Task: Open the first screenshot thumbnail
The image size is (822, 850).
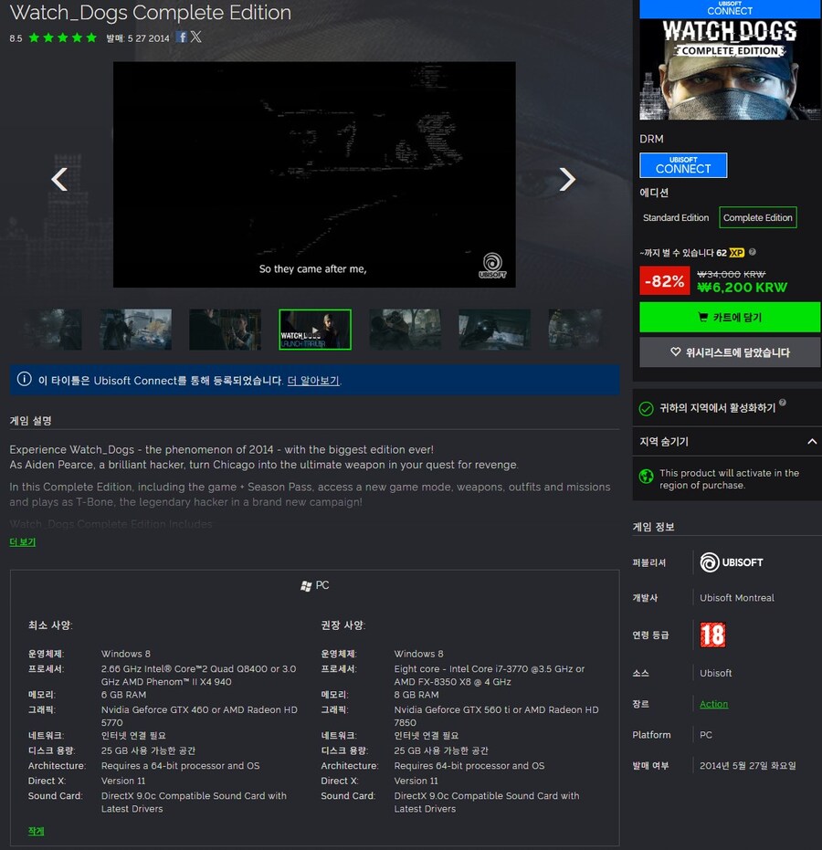Action: (x=53, y=330)
